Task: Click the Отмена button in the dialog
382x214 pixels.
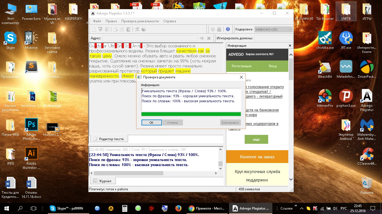Action: click(x=173, y=123)
